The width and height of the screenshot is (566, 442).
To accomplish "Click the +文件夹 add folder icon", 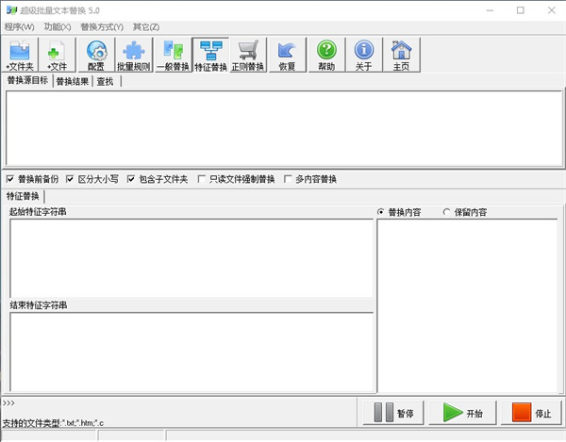I will point(20,55).
